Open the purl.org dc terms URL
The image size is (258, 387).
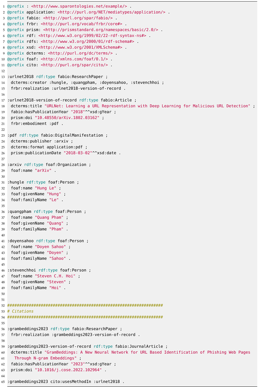coord(81,53)
